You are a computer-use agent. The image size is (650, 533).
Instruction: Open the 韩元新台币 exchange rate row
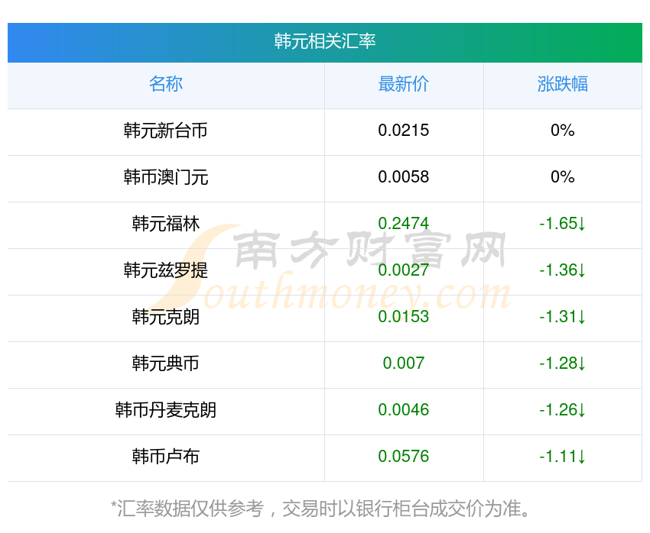coord(324,132)
